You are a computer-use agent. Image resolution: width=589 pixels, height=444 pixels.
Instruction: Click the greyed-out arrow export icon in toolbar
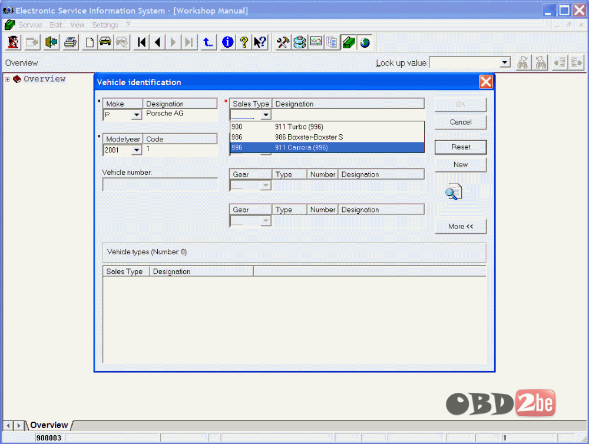pos(32,42)
